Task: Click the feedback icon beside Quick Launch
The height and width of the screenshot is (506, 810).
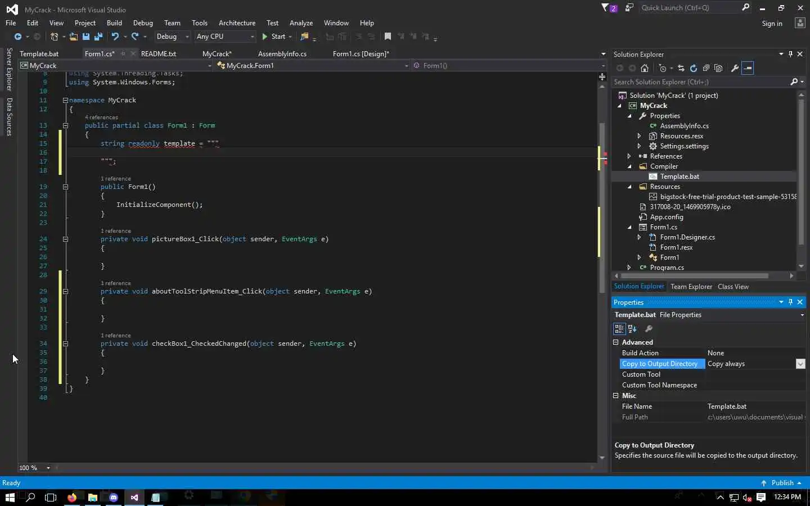Action: (629, 8)
